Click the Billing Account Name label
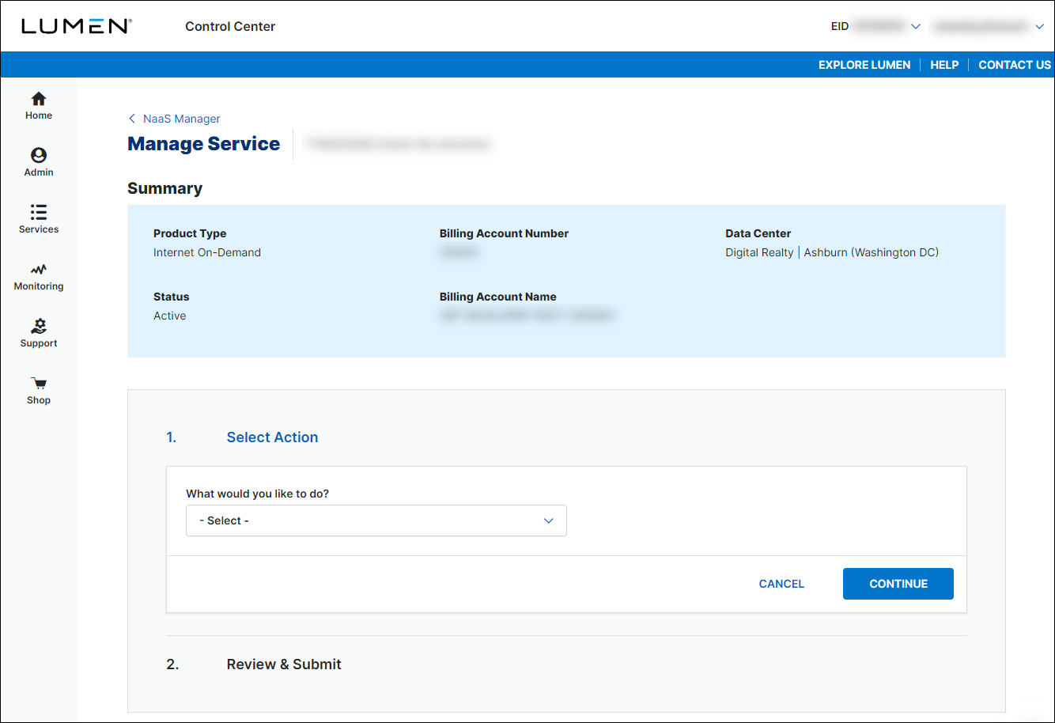 pos(497,297)
